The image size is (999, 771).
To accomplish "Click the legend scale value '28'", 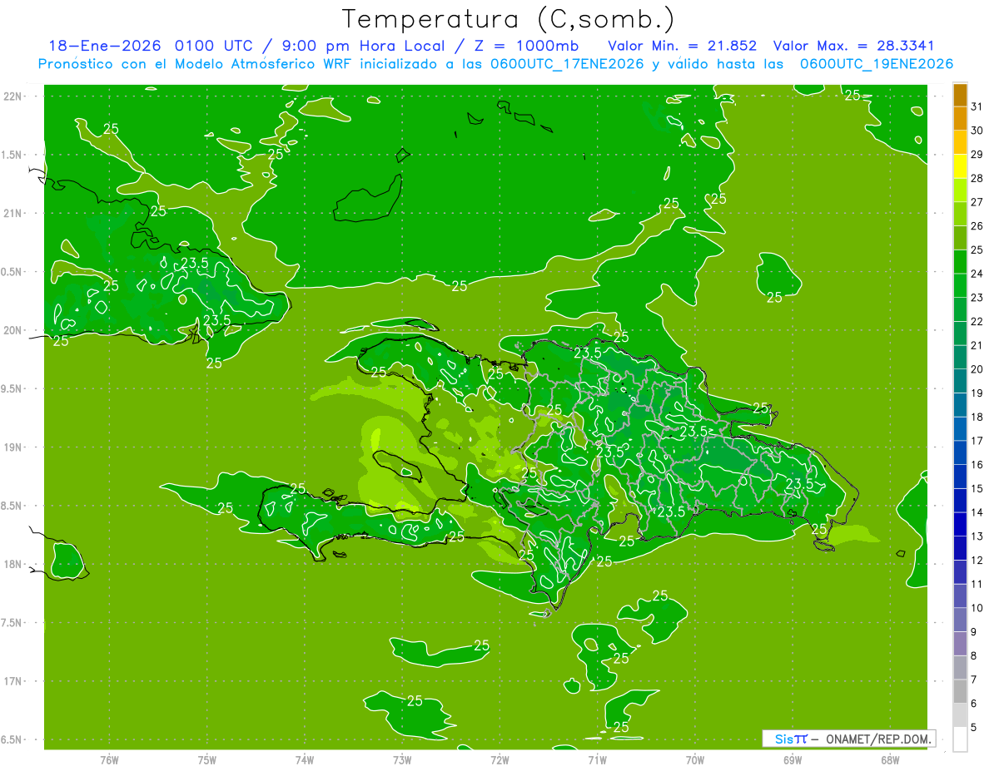I will (x=977, y=178).
